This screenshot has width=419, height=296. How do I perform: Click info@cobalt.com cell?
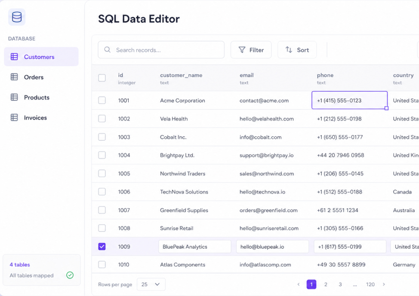coord(261,137)
